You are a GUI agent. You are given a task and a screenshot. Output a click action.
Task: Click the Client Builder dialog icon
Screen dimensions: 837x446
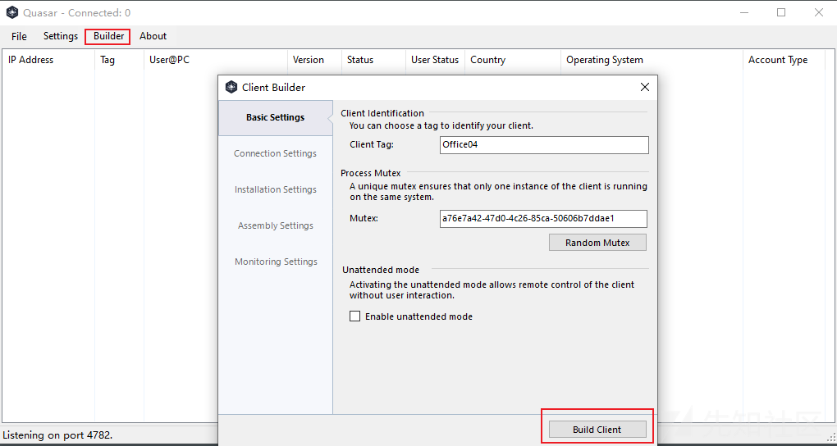coord(231,87)
